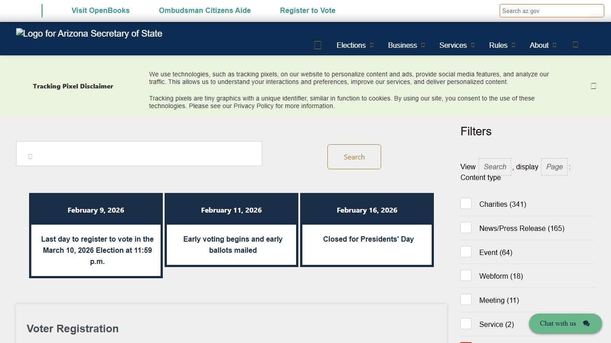Enable the Event (64) filter checkbox
Screen dimensions: 611x343
coord(466,252)
